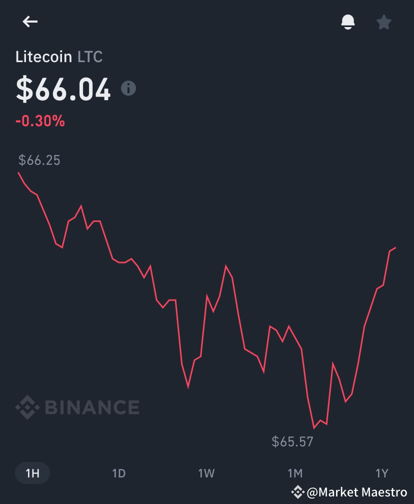Toggle the 1H timeframe selection
This screenshot has width=414, height=504.
coord(32,472)
